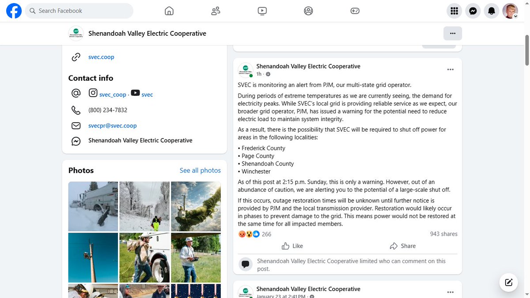Click the Photos heading

click(x=81, y=170)
